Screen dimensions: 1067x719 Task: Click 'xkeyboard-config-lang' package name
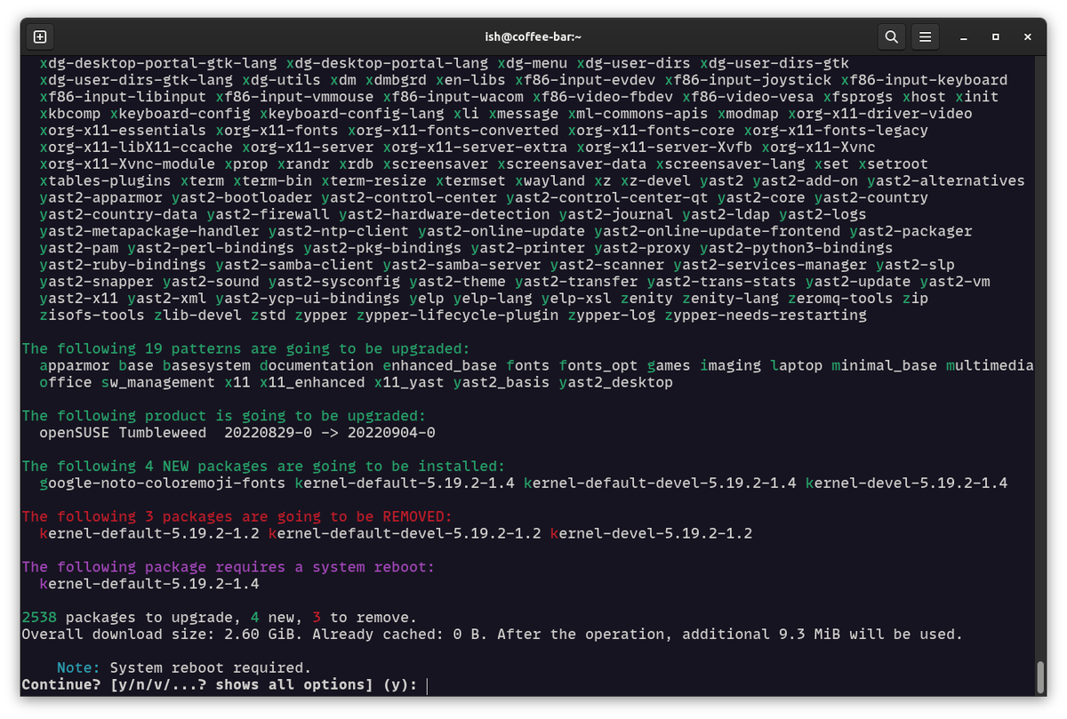[352, 113]
